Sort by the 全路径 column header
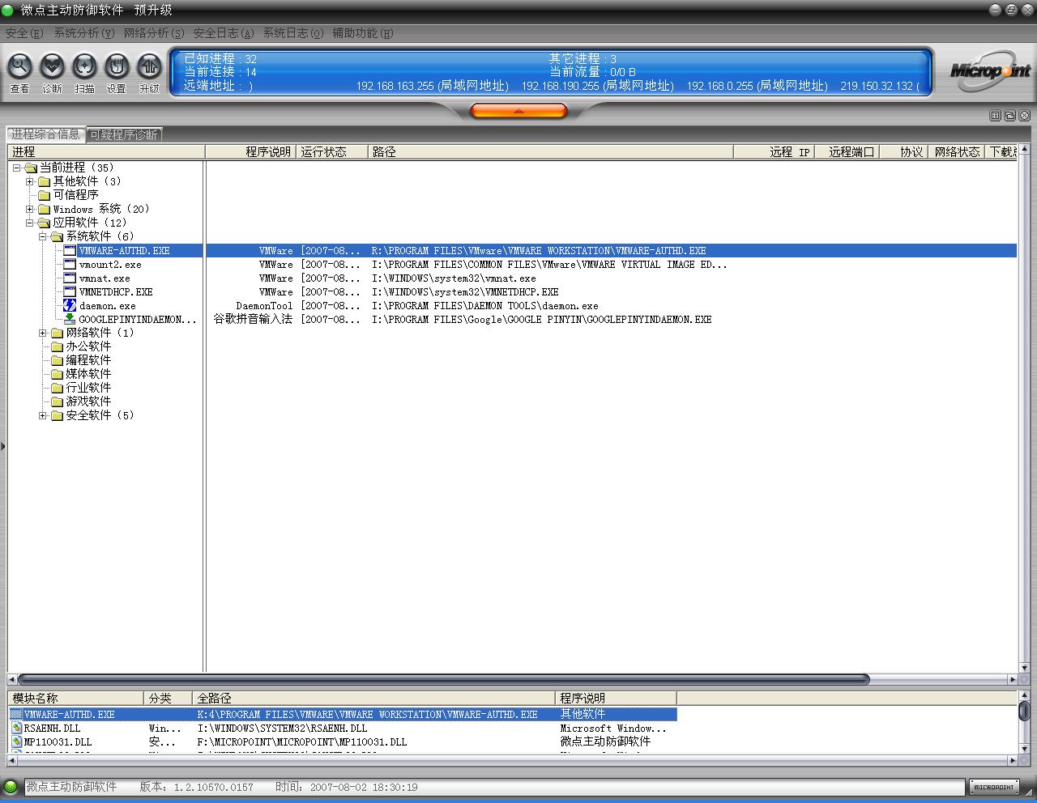The width and height of the screenshot is (1037, 803). click(374, 699)
